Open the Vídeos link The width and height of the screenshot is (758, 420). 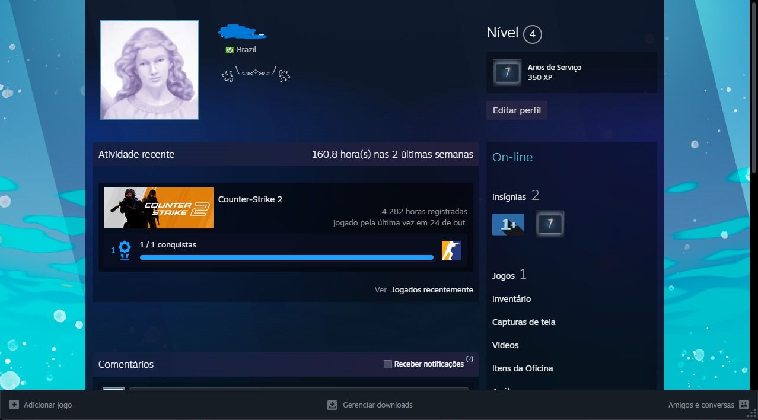click(x=505, y=345)
